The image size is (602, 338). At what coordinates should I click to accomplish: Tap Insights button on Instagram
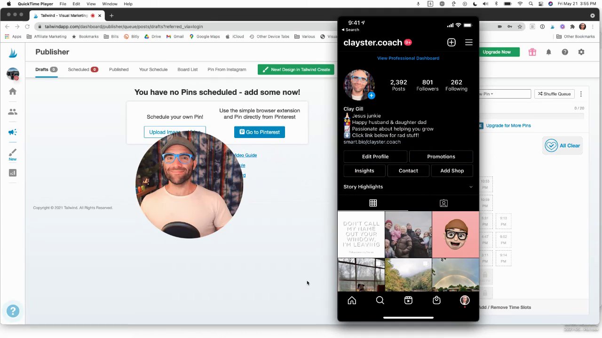pos(364,171)
